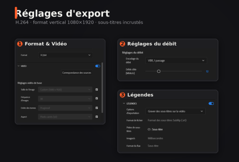The width and height of the screenshot is (239, 162).
Task: Open the Aspect dropdown with Pixels carrés
Action: (x=65, y=117)
